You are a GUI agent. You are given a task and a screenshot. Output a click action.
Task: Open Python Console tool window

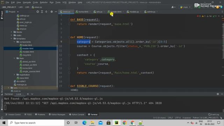tap(77, 114)
